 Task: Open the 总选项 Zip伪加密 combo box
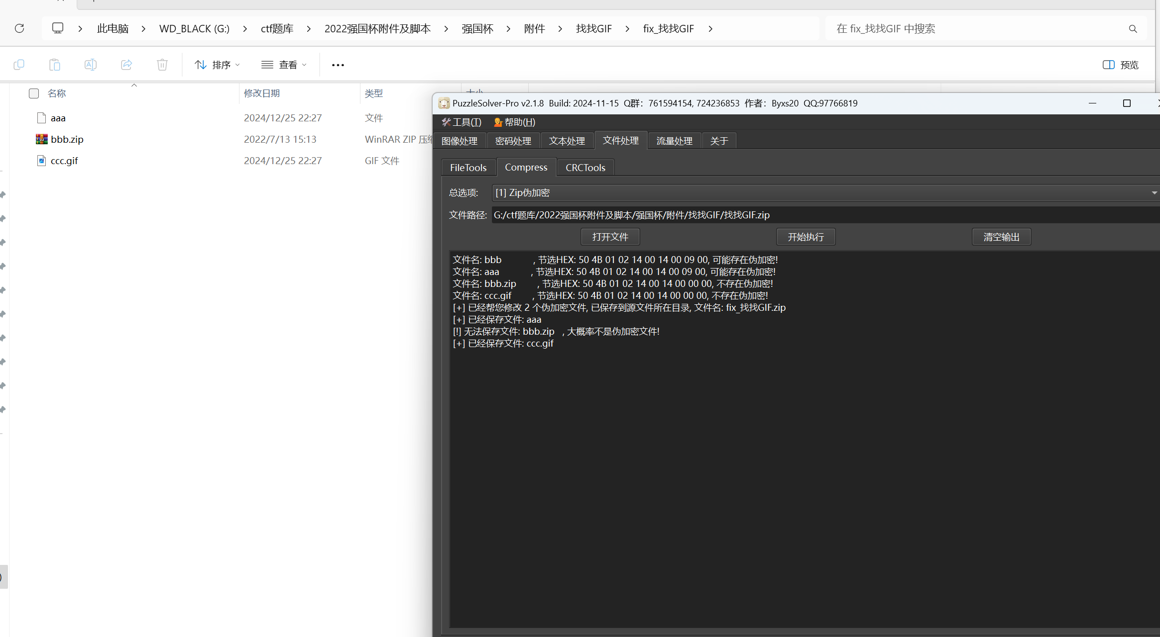point(825,193)
